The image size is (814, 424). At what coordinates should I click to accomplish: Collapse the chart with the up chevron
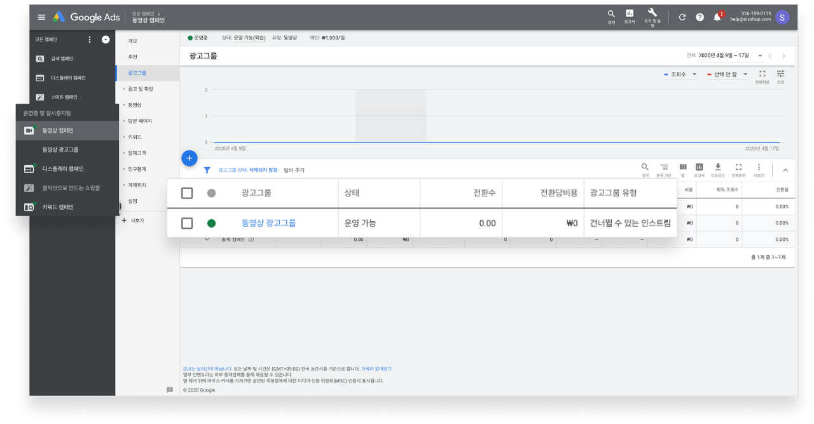(x=785, y=170)
